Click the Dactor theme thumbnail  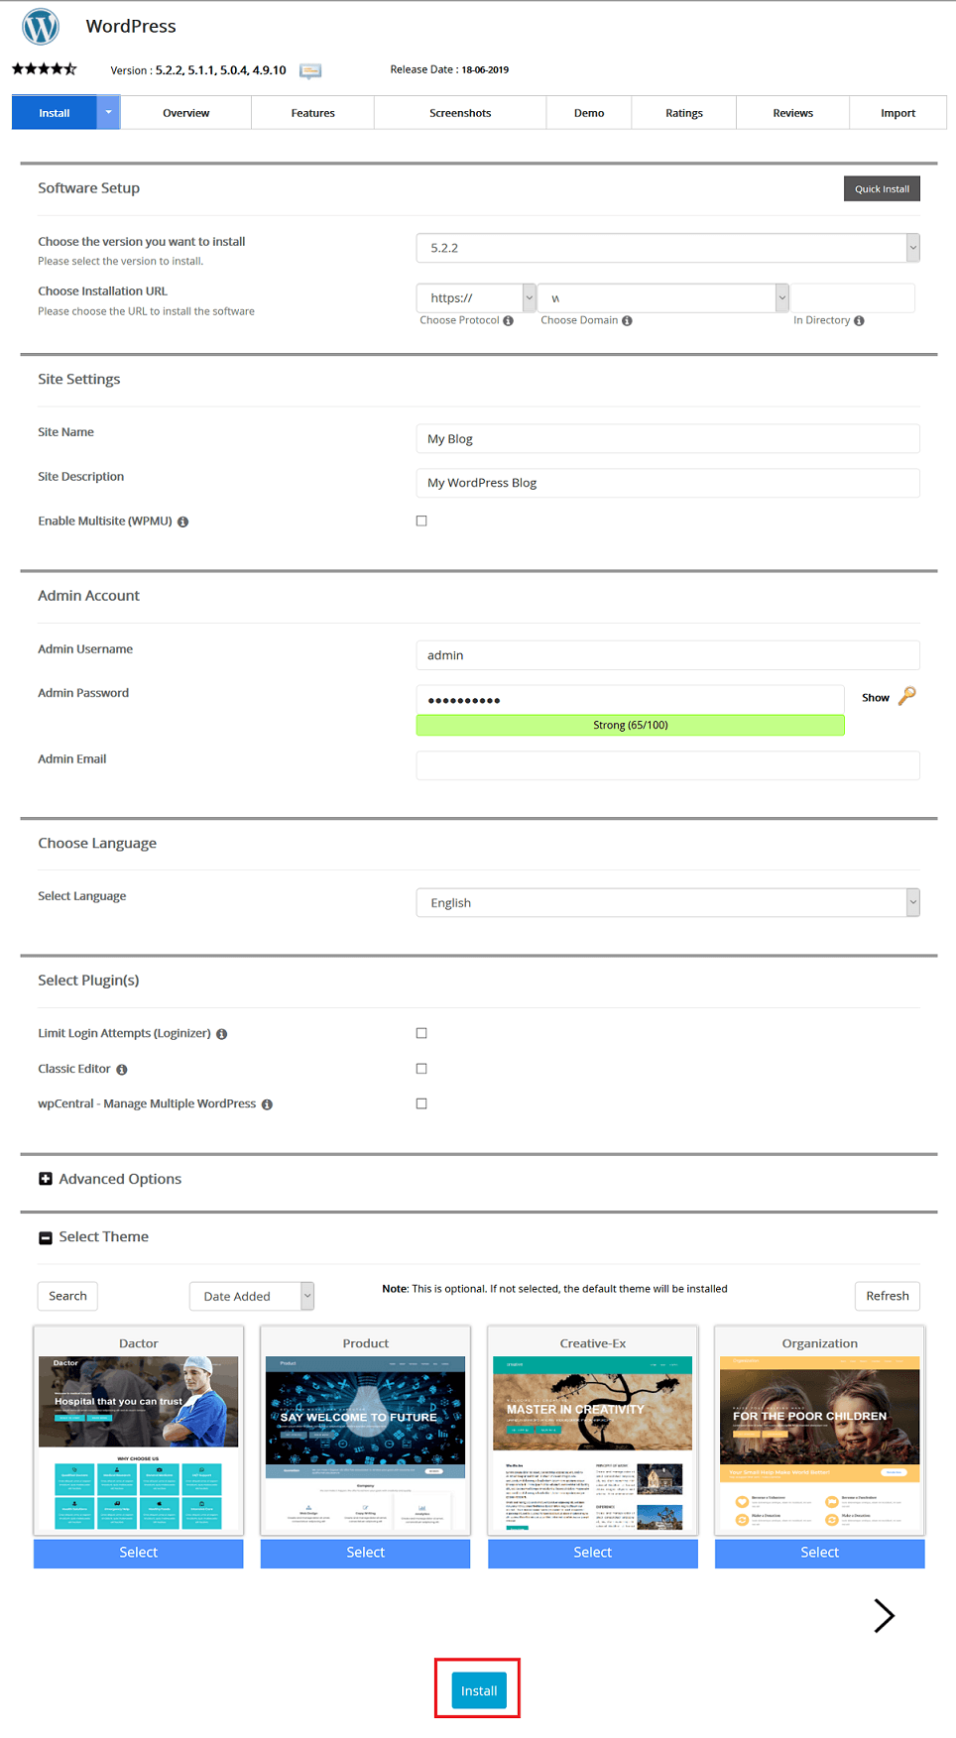tap(139, 1444)
